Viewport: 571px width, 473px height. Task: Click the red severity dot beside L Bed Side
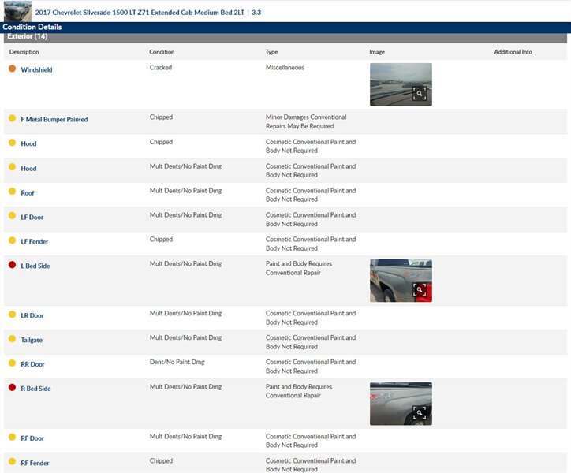point(12,265)
